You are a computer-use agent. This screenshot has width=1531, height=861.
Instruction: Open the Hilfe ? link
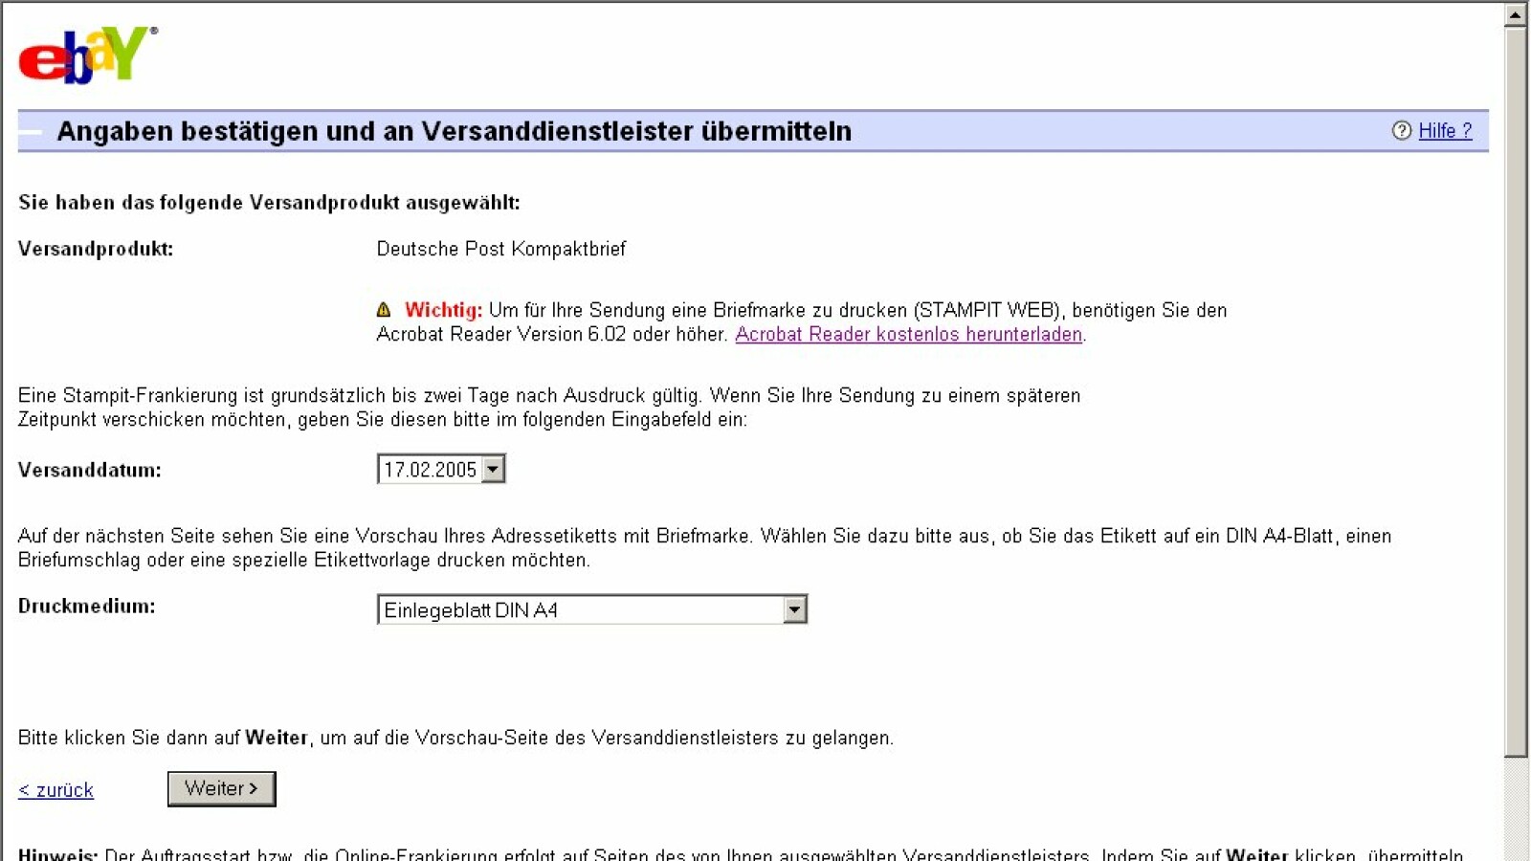pos(1444,131)
